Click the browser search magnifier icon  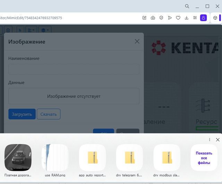pos(187,6)
